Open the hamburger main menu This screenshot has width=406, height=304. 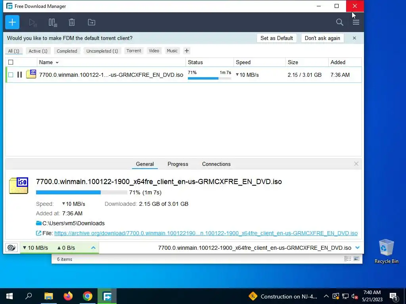(x=356, y=22)
